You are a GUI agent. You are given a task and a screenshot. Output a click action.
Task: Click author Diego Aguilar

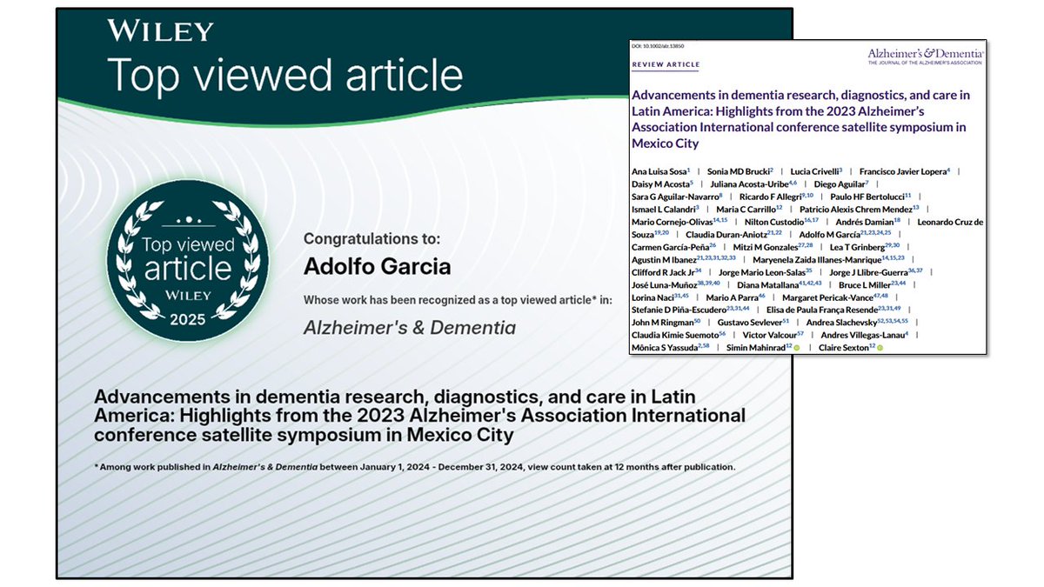(x=841, y=185)
